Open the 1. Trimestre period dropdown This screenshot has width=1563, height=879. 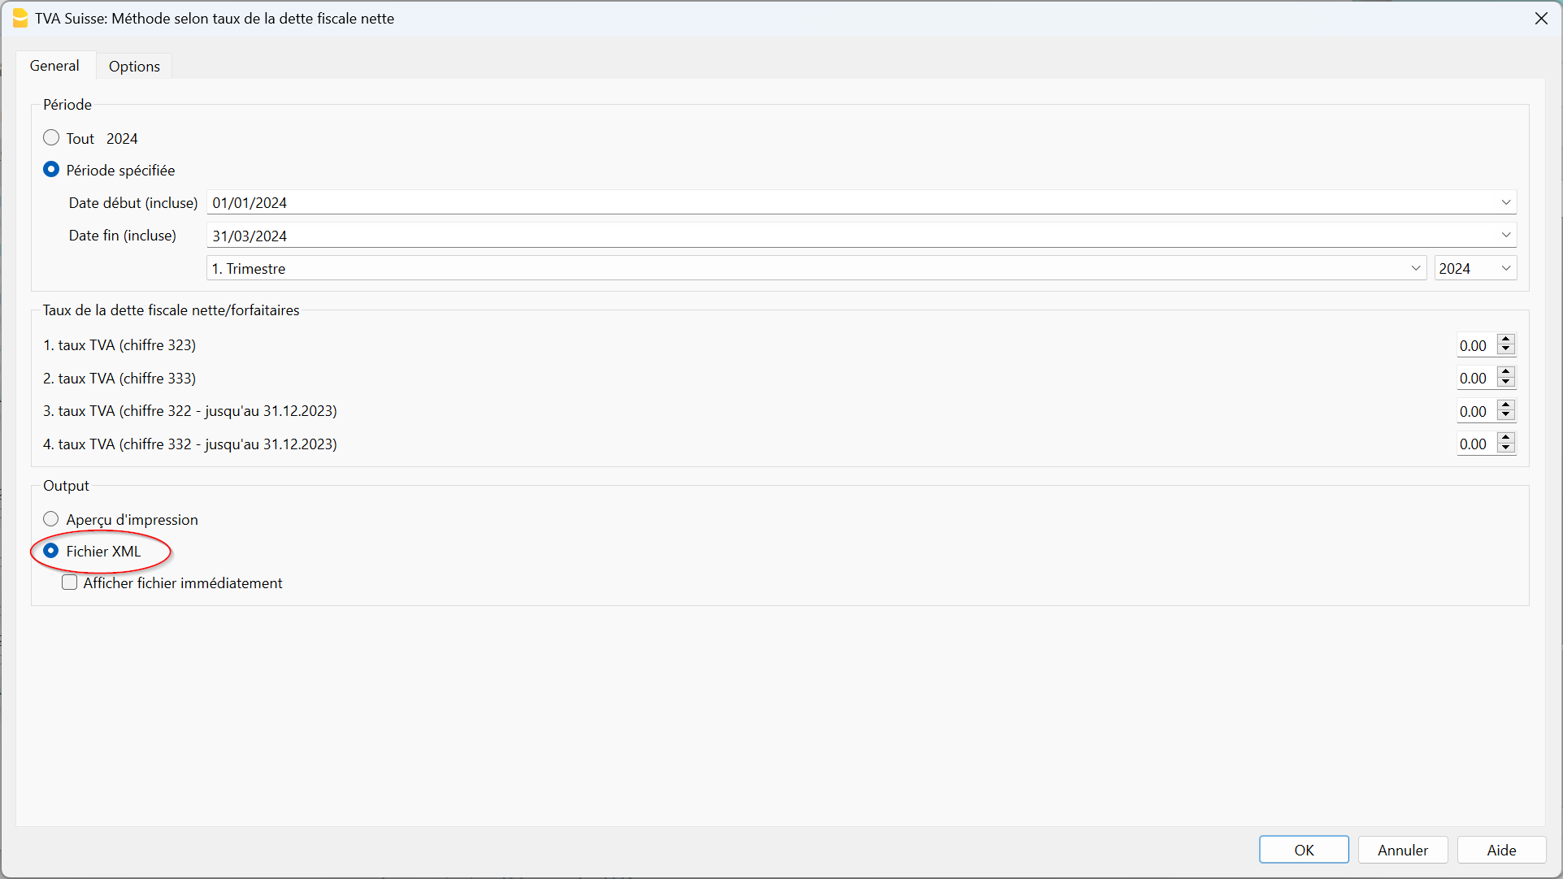pyautogui.click(x=1415, y=268)
